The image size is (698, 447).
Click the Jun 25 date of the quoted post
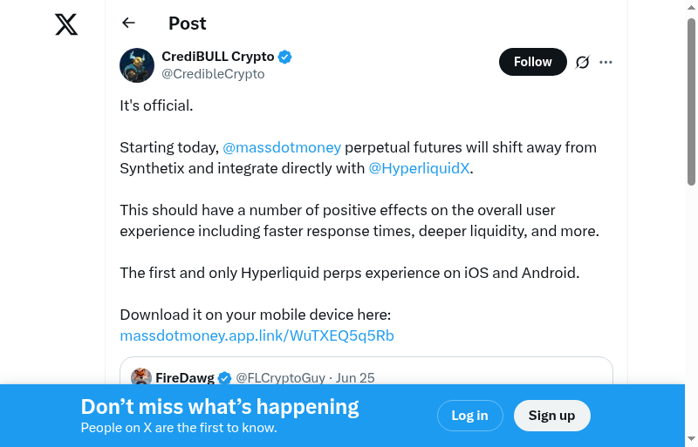tap(356, 377)
